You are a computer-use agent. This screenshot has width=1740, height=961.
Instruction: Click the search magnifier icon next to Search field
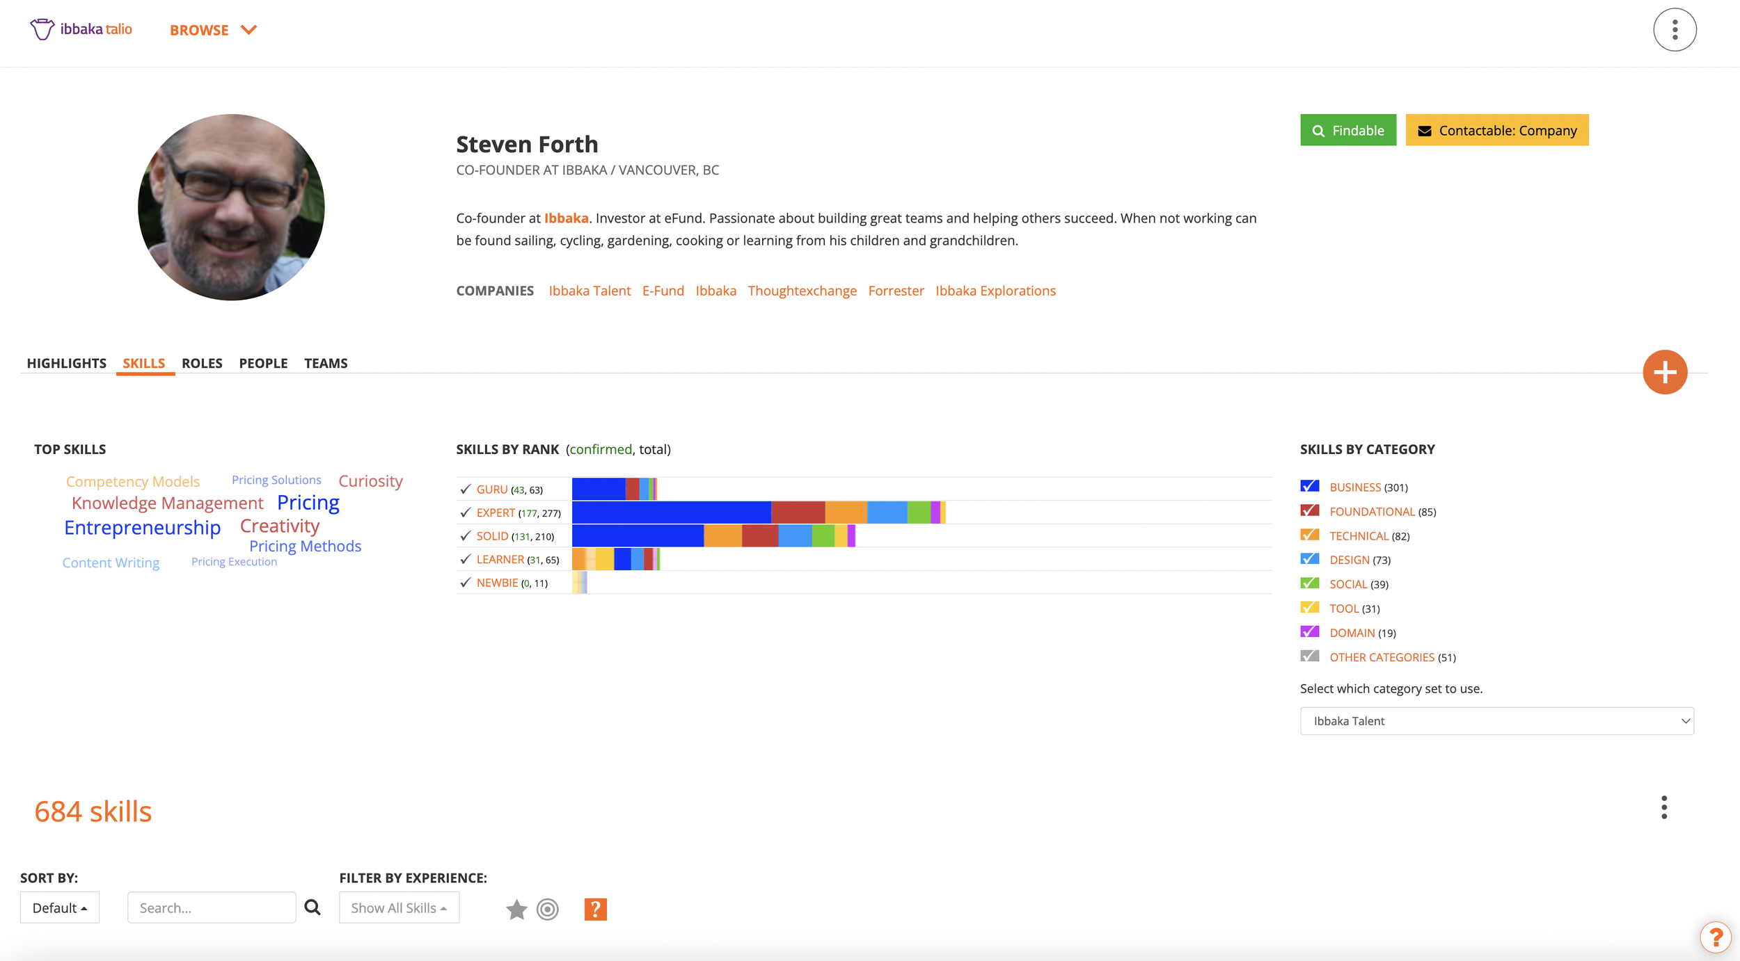click(x=313, y=907)
